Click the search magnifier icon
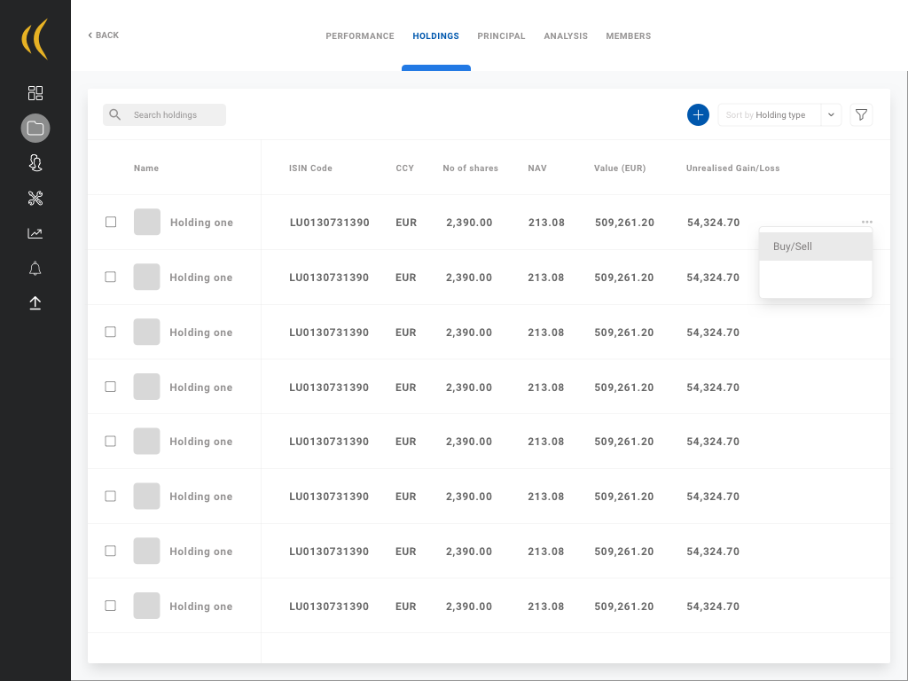The image size is (908, 681). tap(115, 114)
